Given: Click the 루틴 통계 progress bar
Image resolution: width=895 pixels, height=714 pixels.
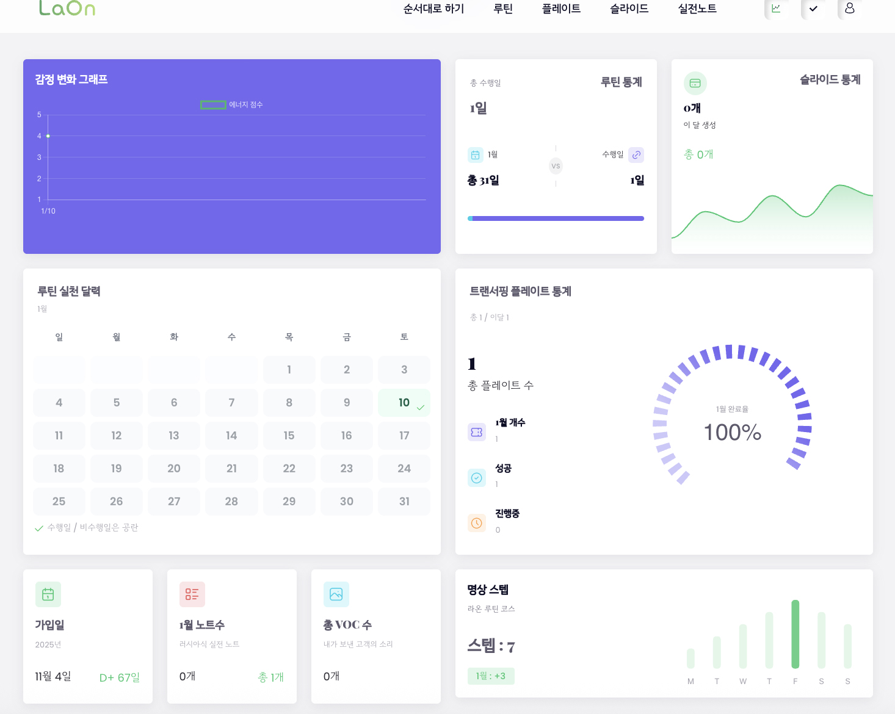Looking at the screenshot, I should (556, 218).
